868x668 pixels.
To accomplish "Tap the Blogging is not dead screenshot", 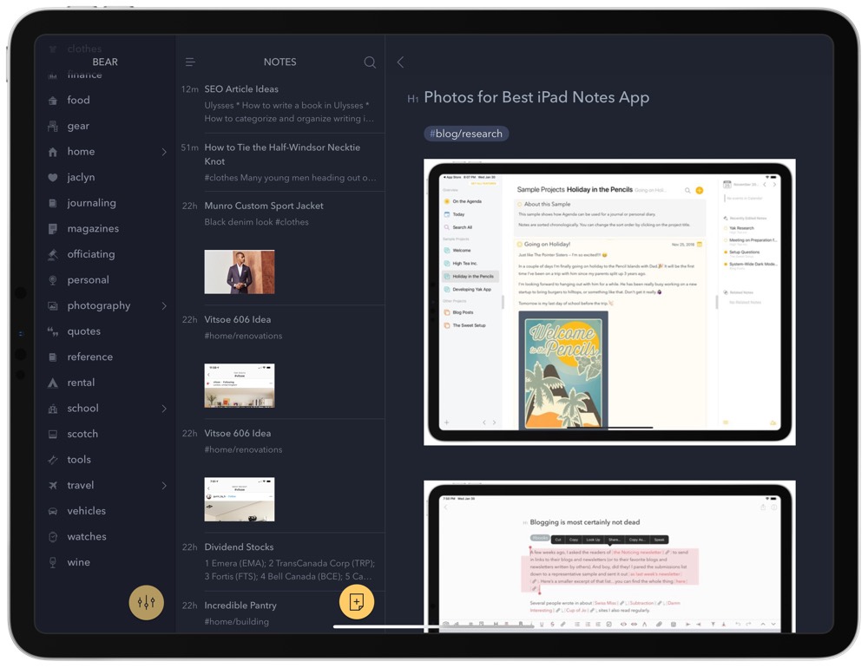I will (609, 557).
